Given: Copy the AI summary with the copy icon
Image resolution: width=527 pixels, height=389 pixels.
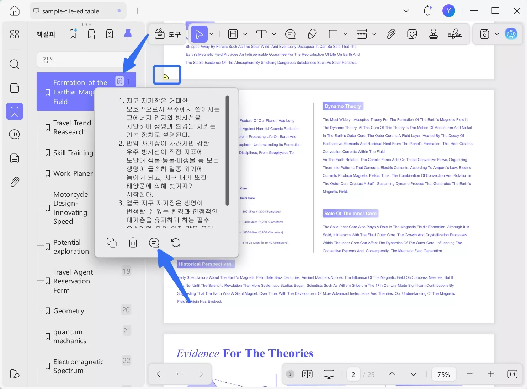Looking at the screenshot, I should tap(112, 243).
